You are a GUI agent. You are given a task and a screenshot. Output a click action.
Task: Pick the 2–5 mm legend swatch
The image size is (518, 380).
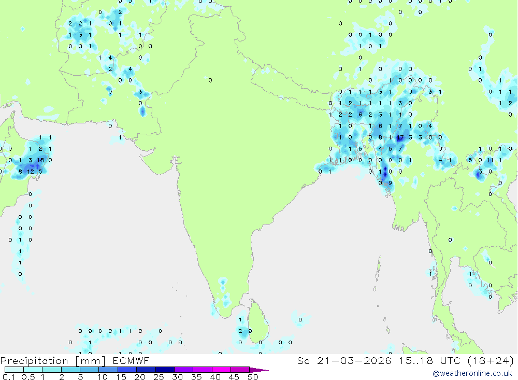(x=70, y=370)
